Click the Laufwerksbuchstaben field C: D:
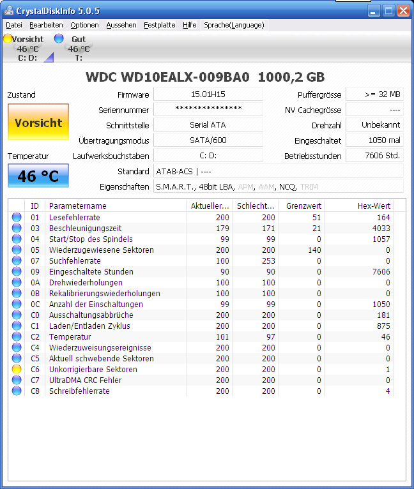Screen dimensions: 414x489 pyautogui.click(x=208, y=155)
